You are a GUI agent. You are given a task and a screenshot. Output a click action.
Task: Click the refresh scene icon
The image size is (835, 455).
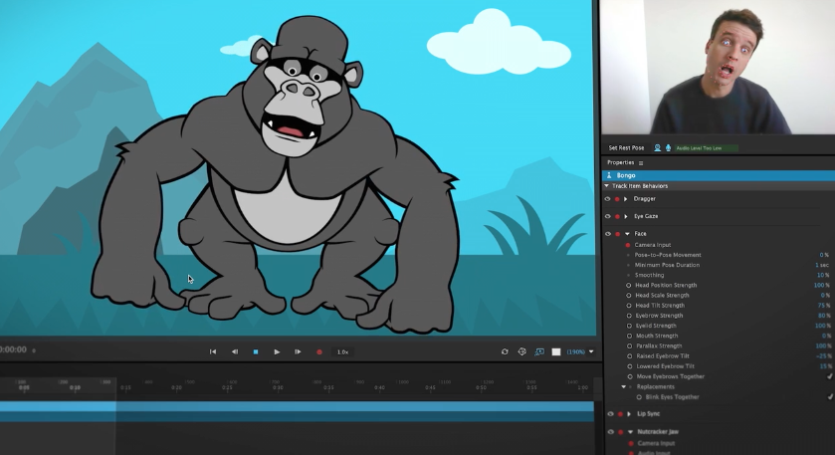505,351
